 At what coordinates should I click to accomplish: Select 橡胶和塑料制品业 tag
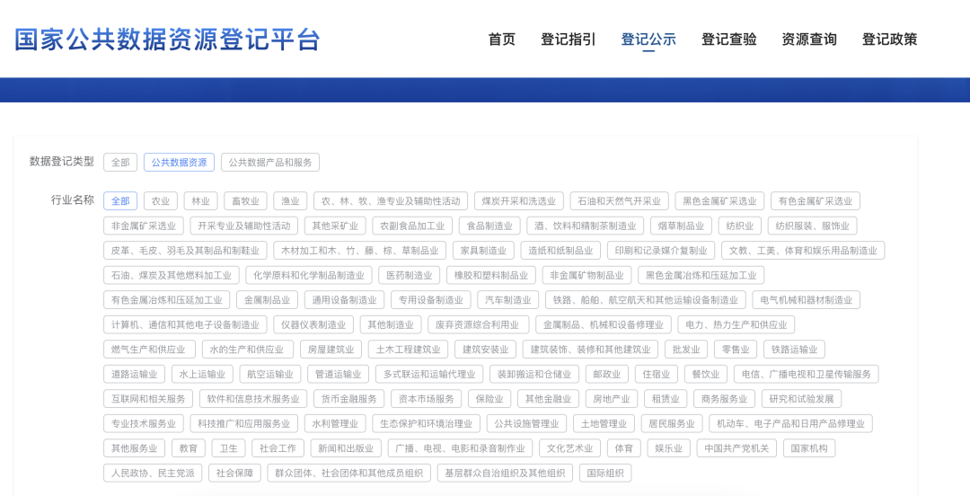pos(491,275)
